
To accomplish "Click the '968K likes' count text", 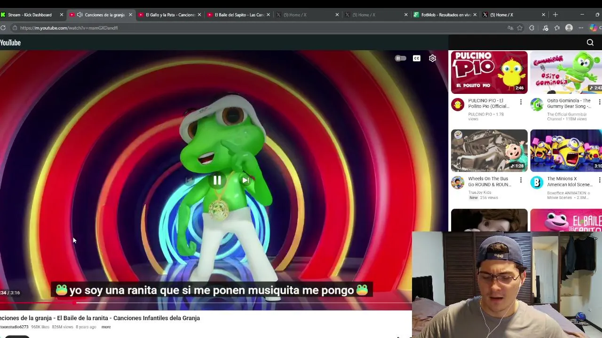I will pyautogui.click(x=40, y=327).
